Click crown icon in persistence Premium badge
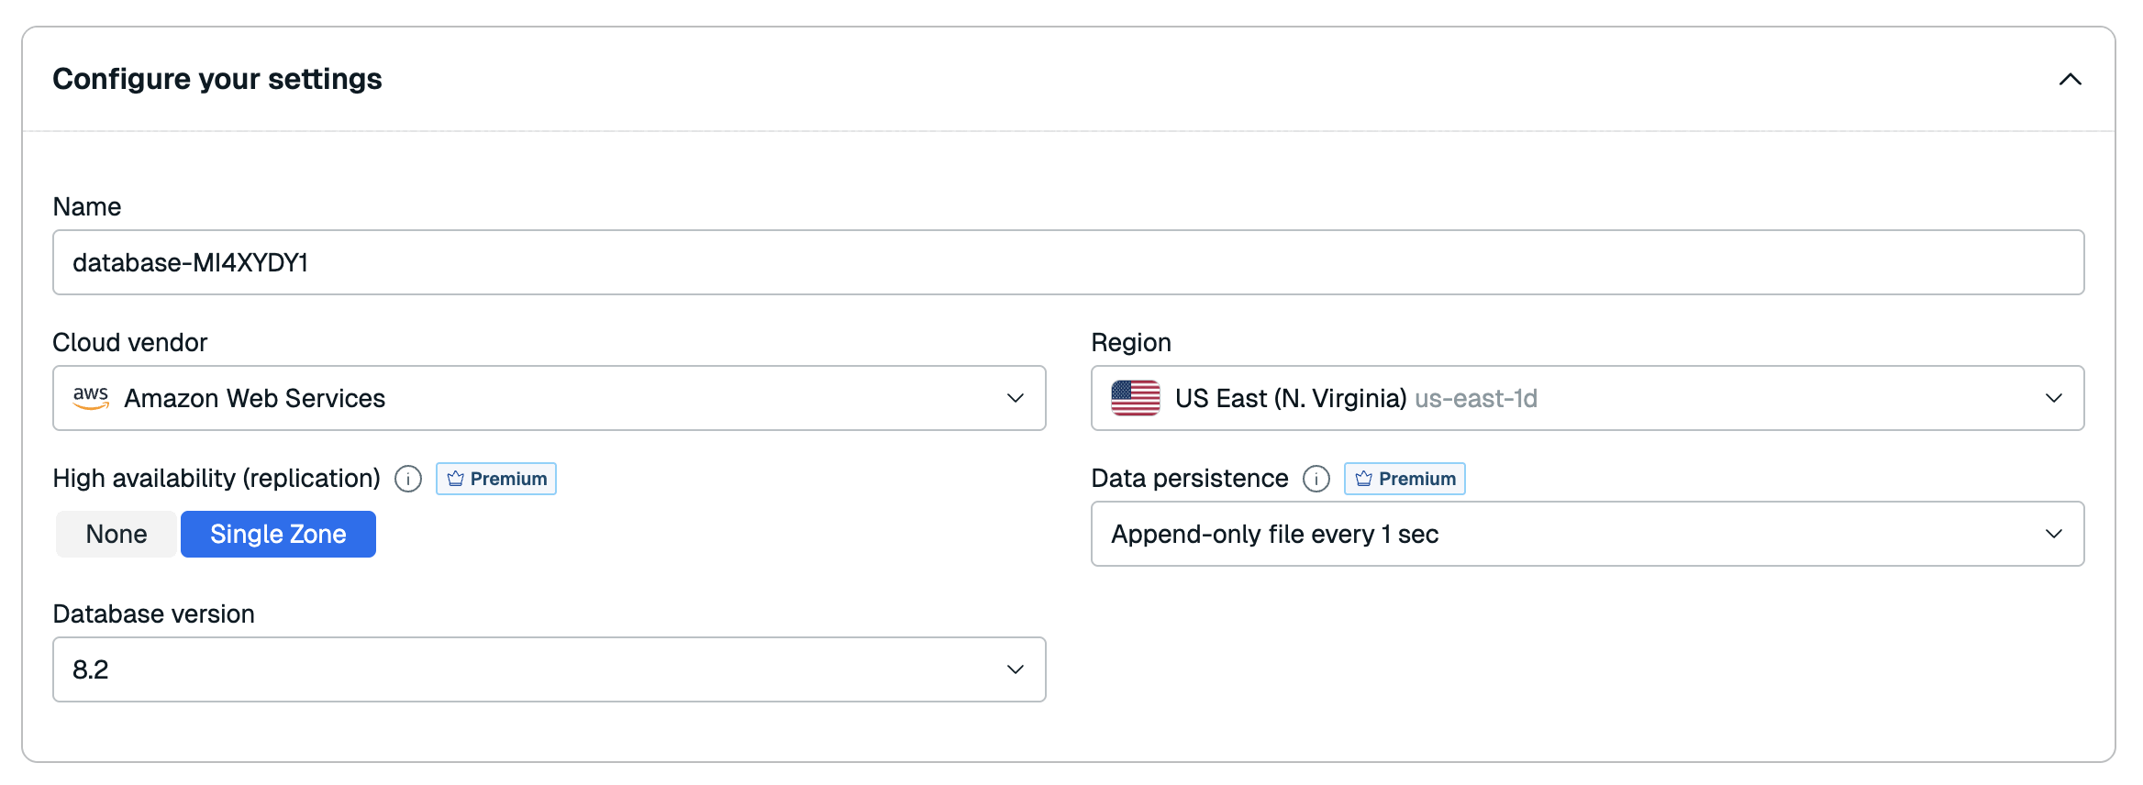The height and width of the screenshot is (785, 2143). pyautogui.click(x=1364, y=479)
